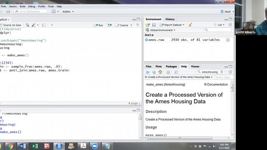Open the code tools wand dropdown arrow

tap(38, 25)
